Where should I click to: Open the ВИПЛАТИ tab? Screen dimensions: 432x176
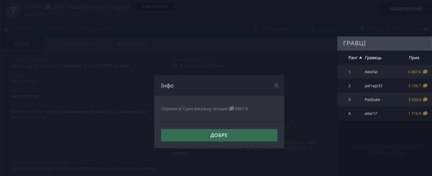coord(131,44)
